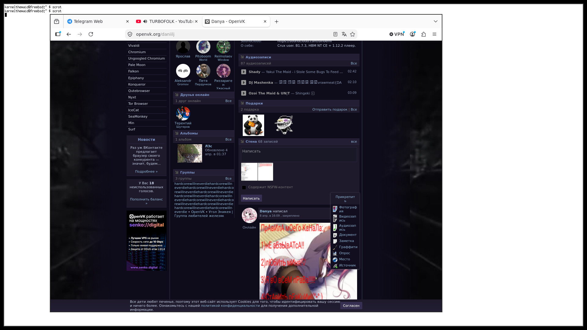
Task: Click the Написать submit button
Action: 251,198
